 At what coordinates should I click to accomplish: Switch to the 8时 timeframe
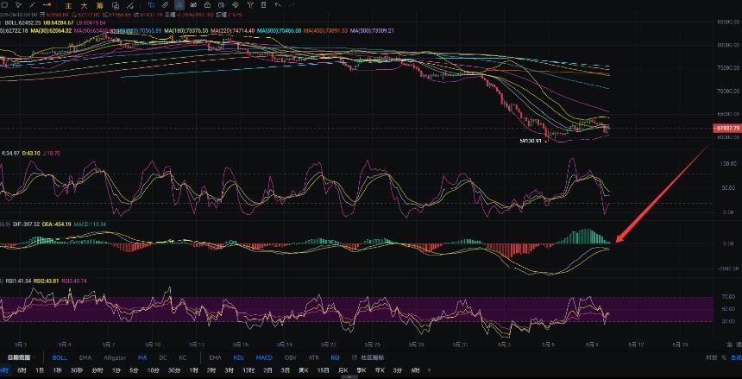coord(22,370)
